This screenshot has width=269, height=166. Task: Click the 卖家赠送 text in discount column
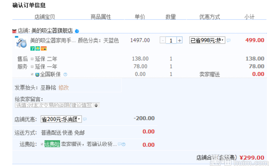point(209,74)
